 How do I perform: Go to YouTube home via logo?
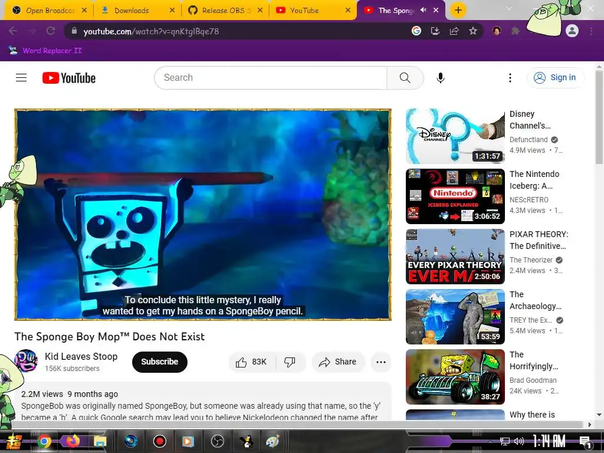point(69,78)
